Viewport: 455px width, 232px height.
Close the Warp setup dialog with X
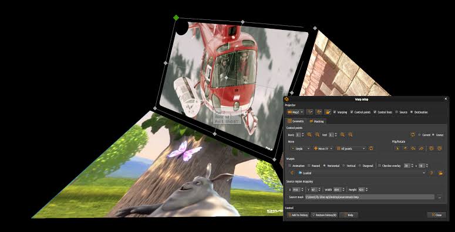pos(446,99)
